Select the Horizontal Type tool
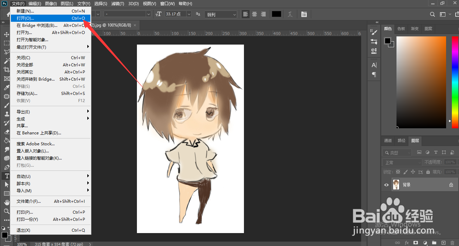459x246 pixels. click(6, 176)
